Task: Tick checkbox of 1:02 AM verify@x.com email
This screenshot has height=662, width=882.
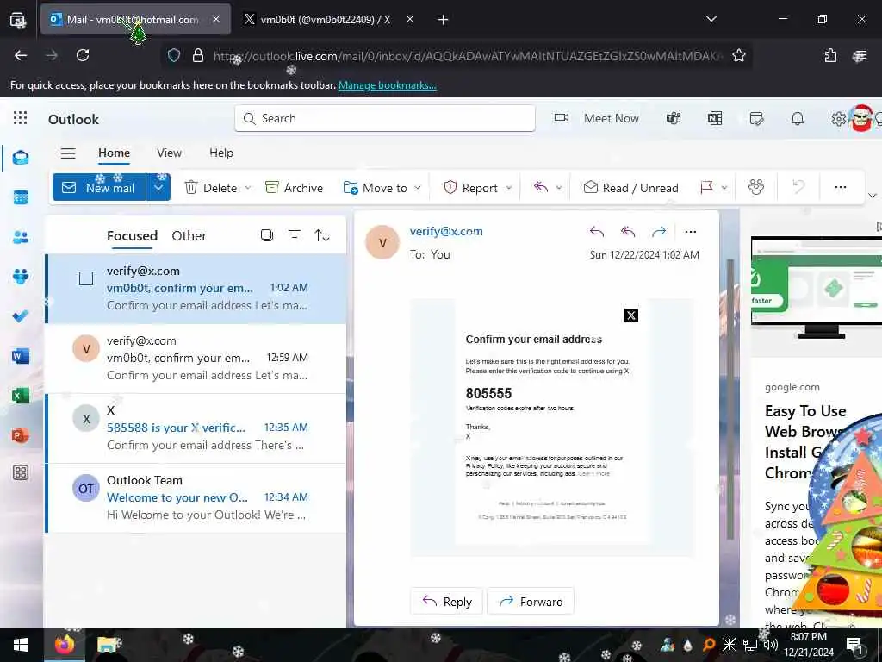Action: pos(86,278)
